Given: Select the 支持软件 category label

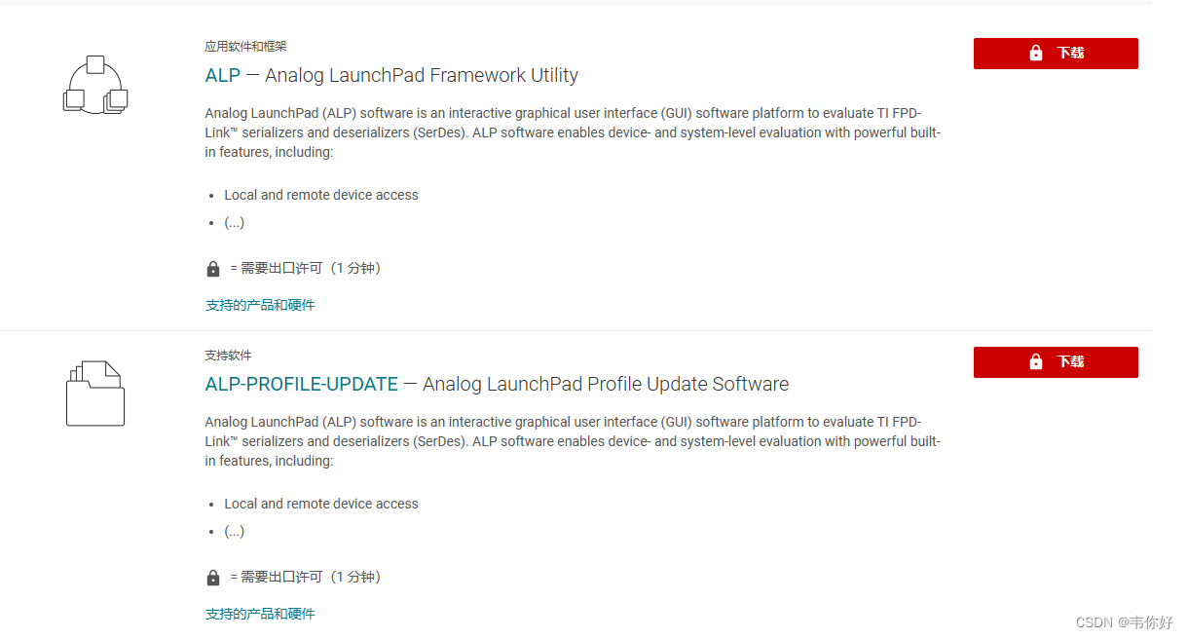Looking at the screenshot, I should click(x=228, y=355).
